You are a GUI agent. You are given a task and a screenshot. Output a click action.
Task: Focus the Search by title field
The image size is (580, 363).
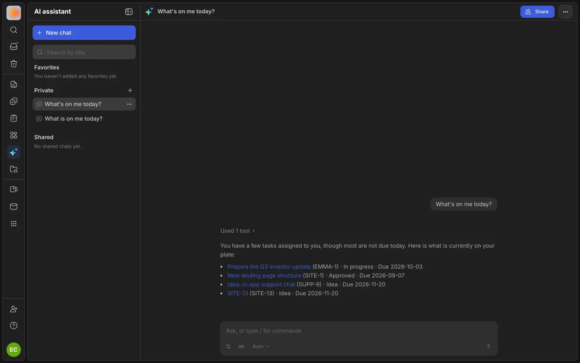tap(84, 52)
